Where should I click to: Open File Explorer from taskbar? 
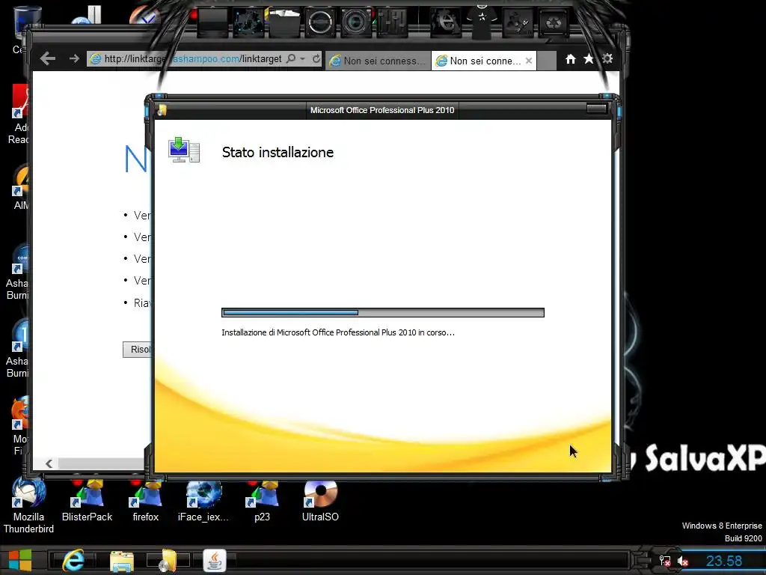(x=122, y=562)
